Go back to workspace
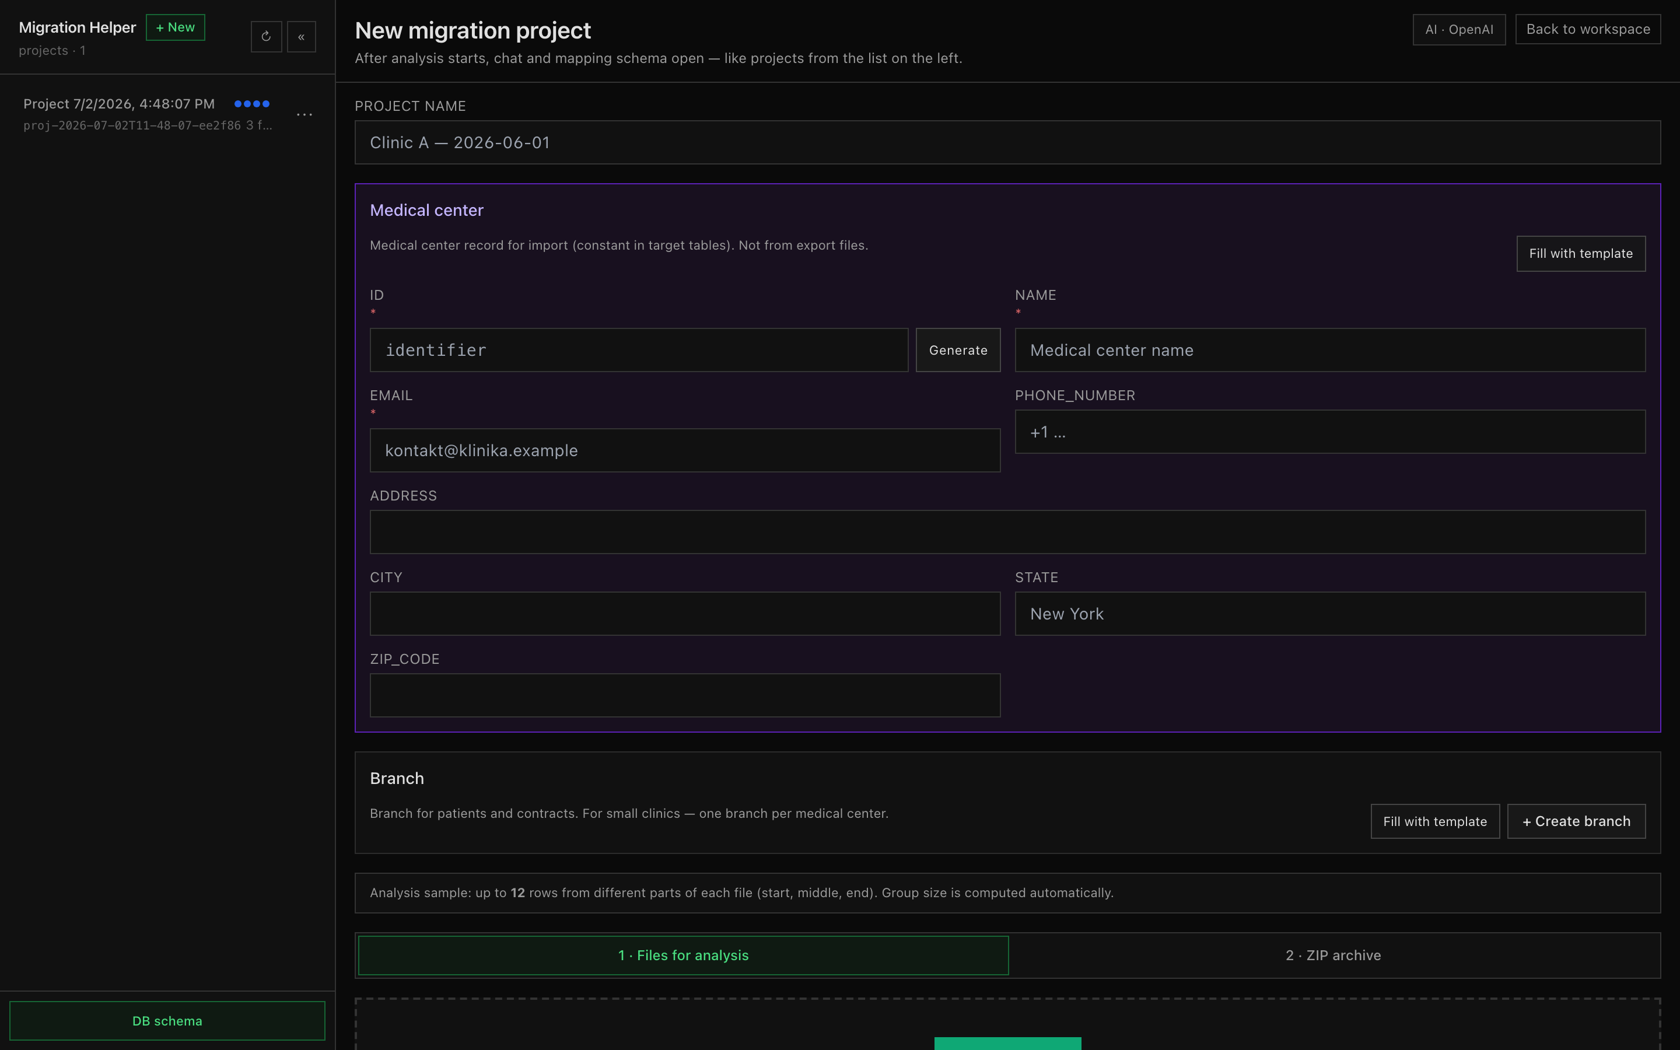This screenshot has height=1050, width=1680. (x=1588, y=29)
